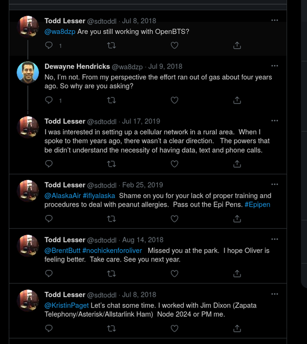The height and width of the screenshot is (344, 307).
Task: Share the Alaska Air peanut allergy tweet
Action: [x=237, y=218]
